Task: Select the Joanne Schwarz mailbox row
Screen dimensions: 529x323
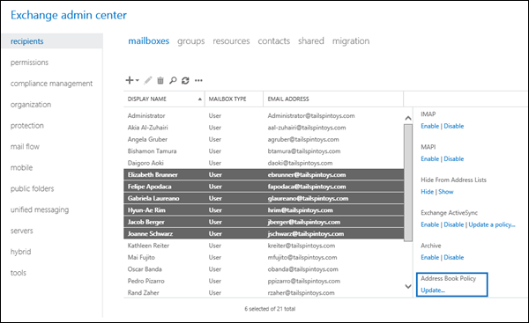Action: (264, 234)
